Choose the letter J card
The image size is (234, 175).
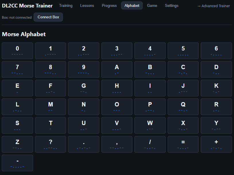pos(183,88)
